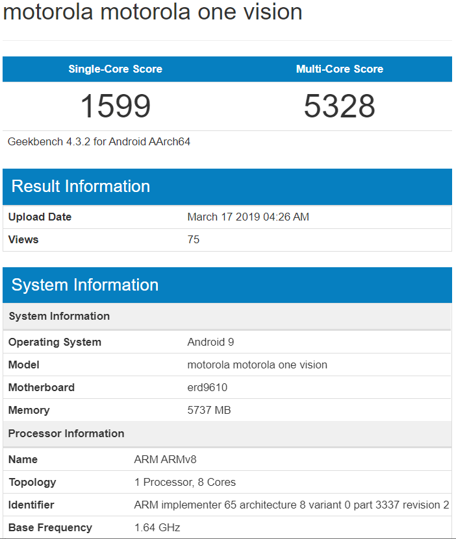The image size is (456, 539).
Task: Click the Result Information heading
Action: (x=81, y=186)
